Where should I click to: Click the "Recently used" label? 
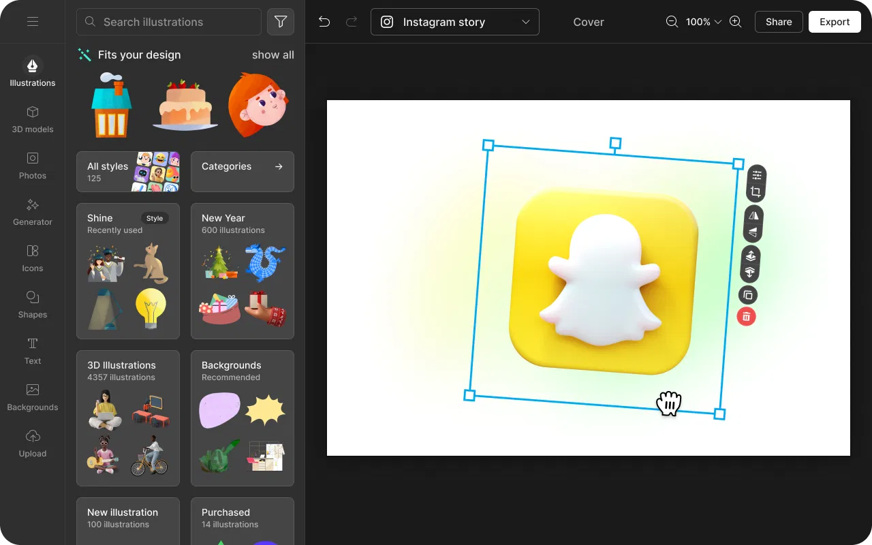point(115,230)
